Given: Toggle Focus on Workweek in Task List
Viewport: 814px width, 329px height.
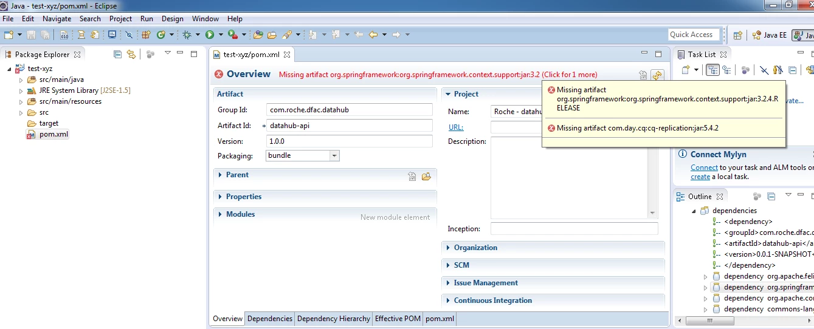Looking at the screenshot, I should point(745,70).
